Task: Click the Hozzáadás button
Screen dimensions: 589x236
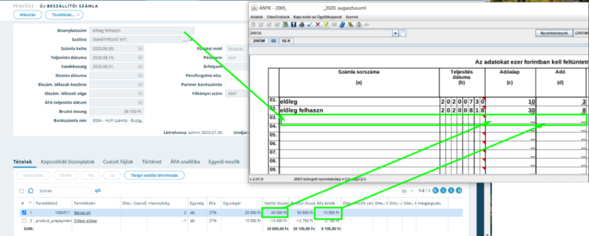Action: [x=34, y=175]
